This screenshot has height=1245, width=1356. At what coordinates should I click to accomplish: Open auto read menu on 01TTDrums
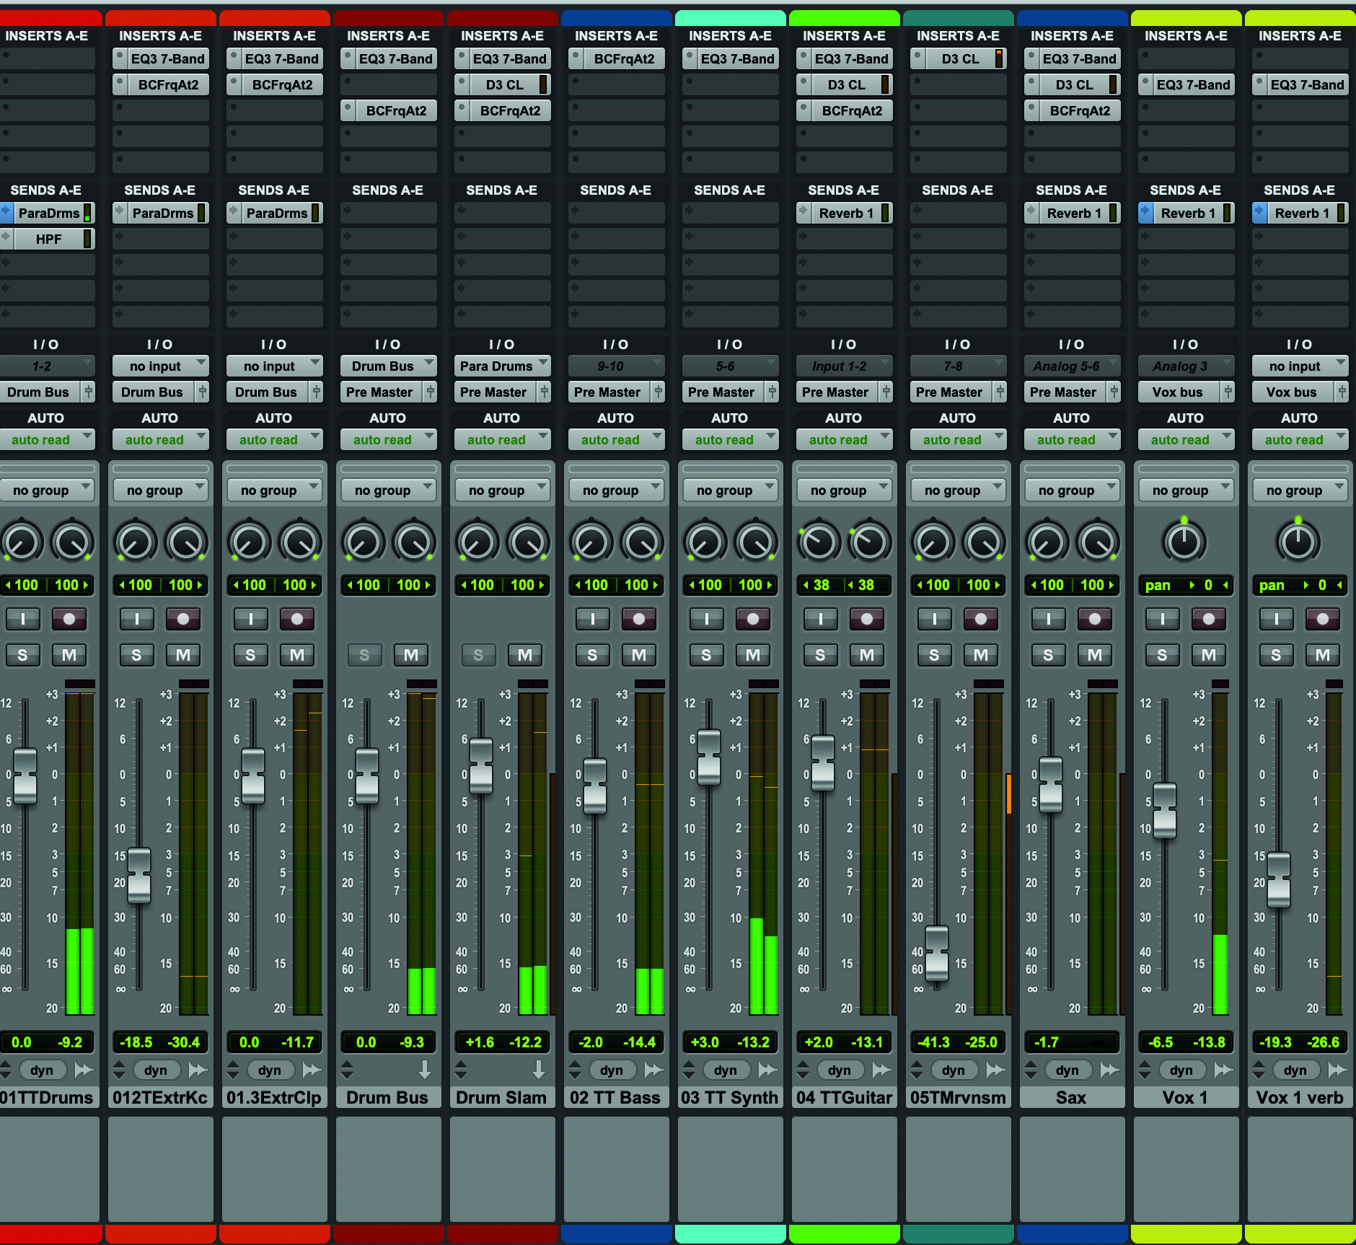click(x=47, y=439)
